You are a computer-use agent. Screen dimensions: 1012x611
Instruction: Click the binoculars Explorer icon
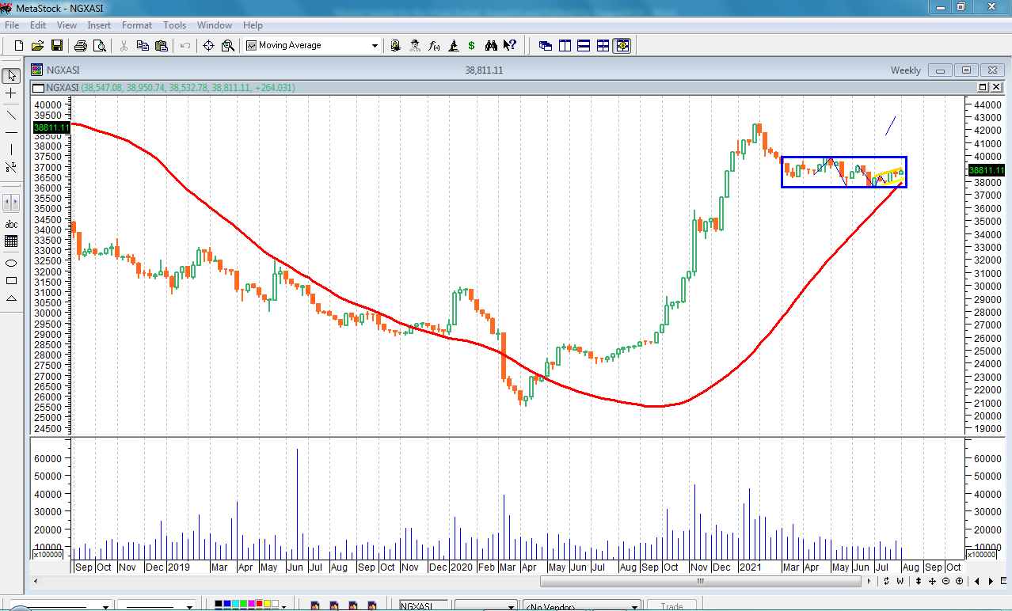pyautogui.click(x=491, y=46)
